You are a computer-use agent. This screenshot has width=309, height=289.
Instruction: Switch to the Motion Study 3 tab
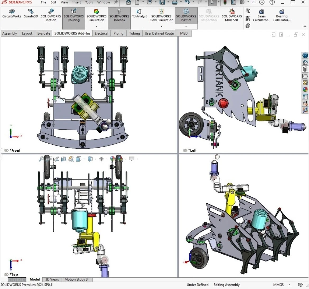76,279
